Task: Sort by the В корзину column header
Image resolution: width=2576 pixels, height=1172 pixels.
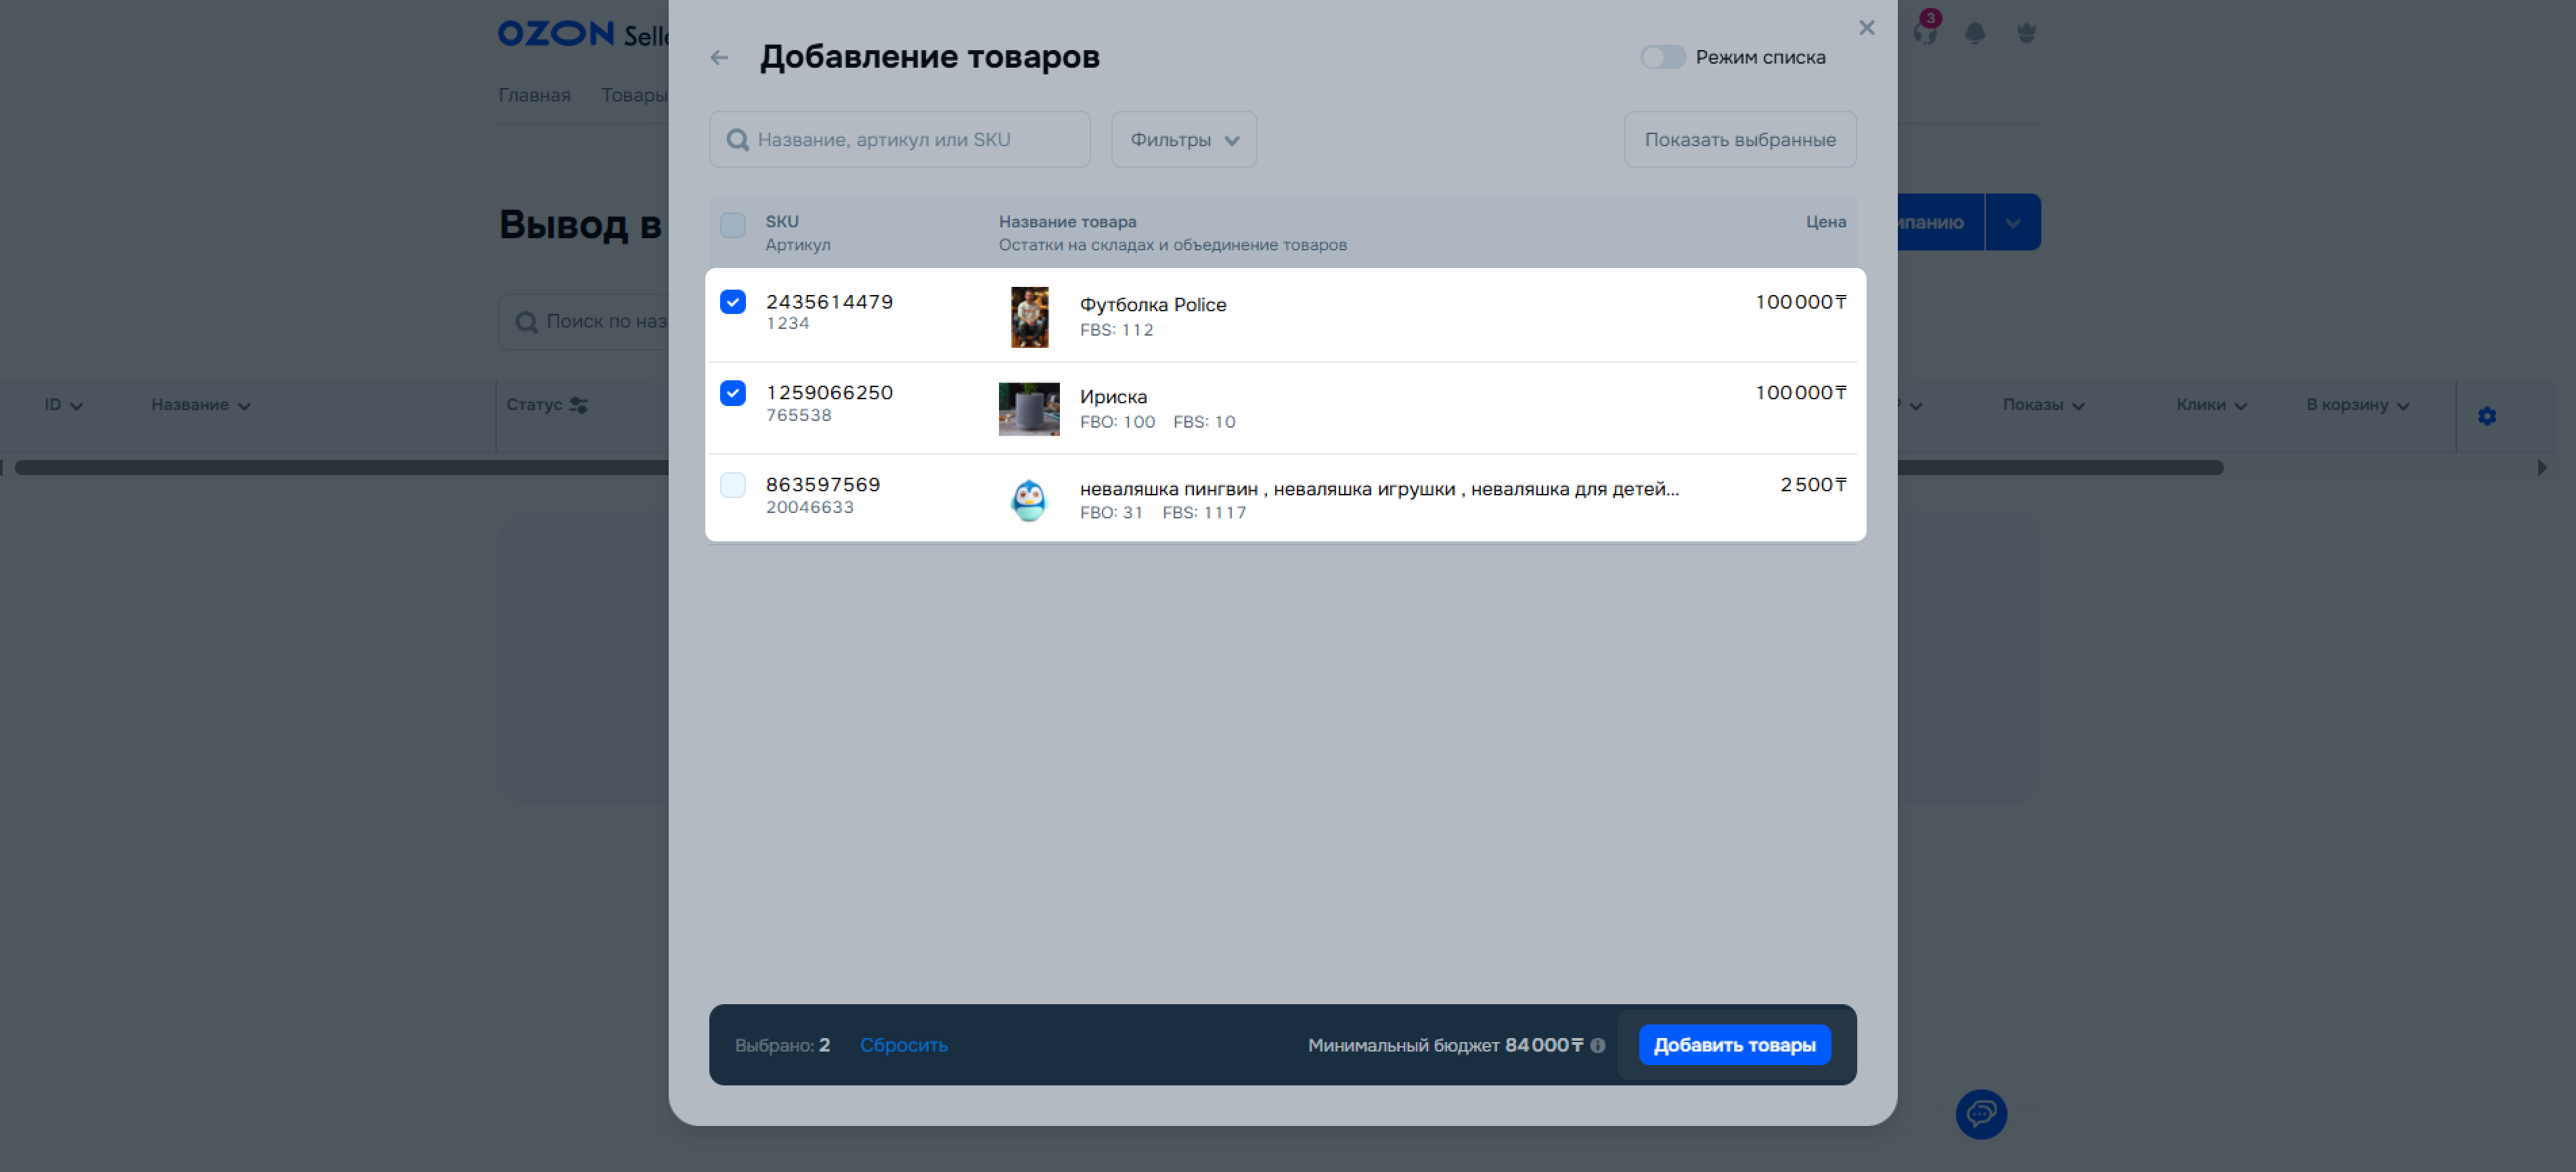Action: (x=2357, y=405)
